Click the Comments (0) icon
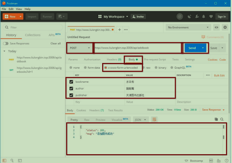This screenshot has height=163, width=232. pyautogui.click(x=203, y=37)
